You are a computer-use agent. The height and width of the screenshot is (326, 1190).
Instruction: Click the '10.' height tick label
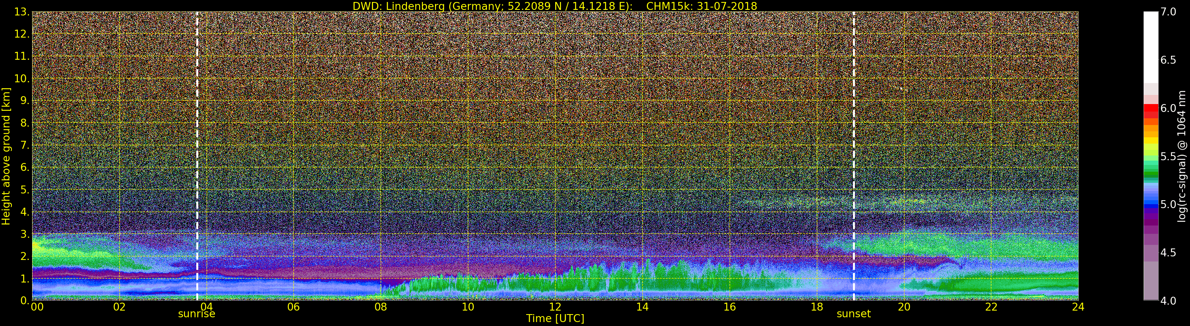22,78
